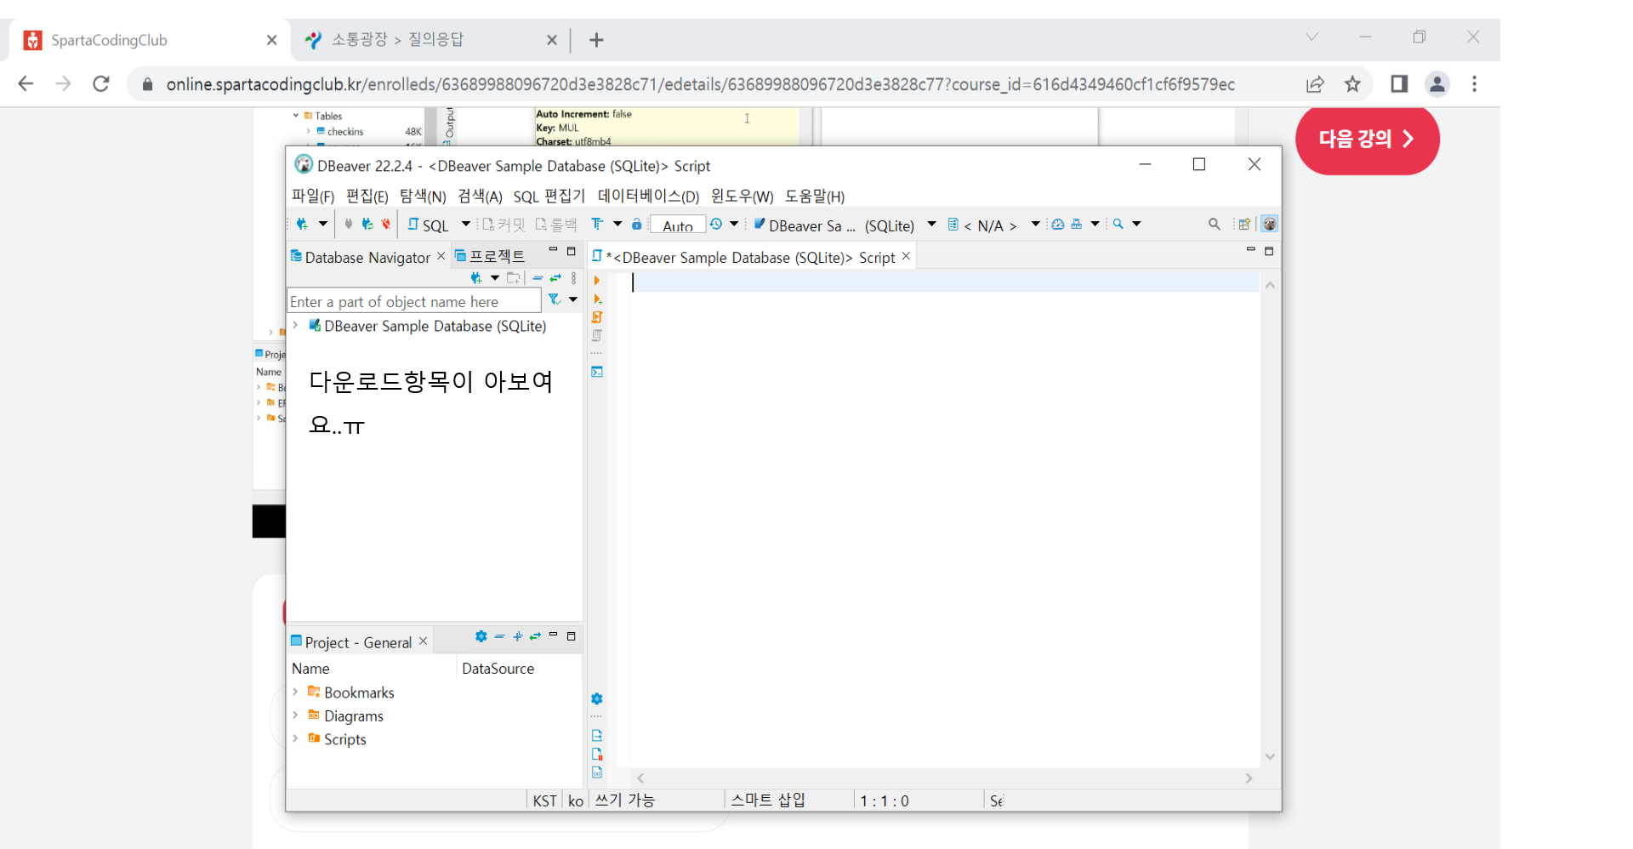This screenshot has width=1633, height=849.
Task: Toggle Link with Editor in Navigator panel
Action: [x=555, y=278]
